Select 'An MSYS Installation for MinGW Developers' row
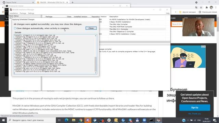The width and height of the screenshot is (219, 123). 130,19
